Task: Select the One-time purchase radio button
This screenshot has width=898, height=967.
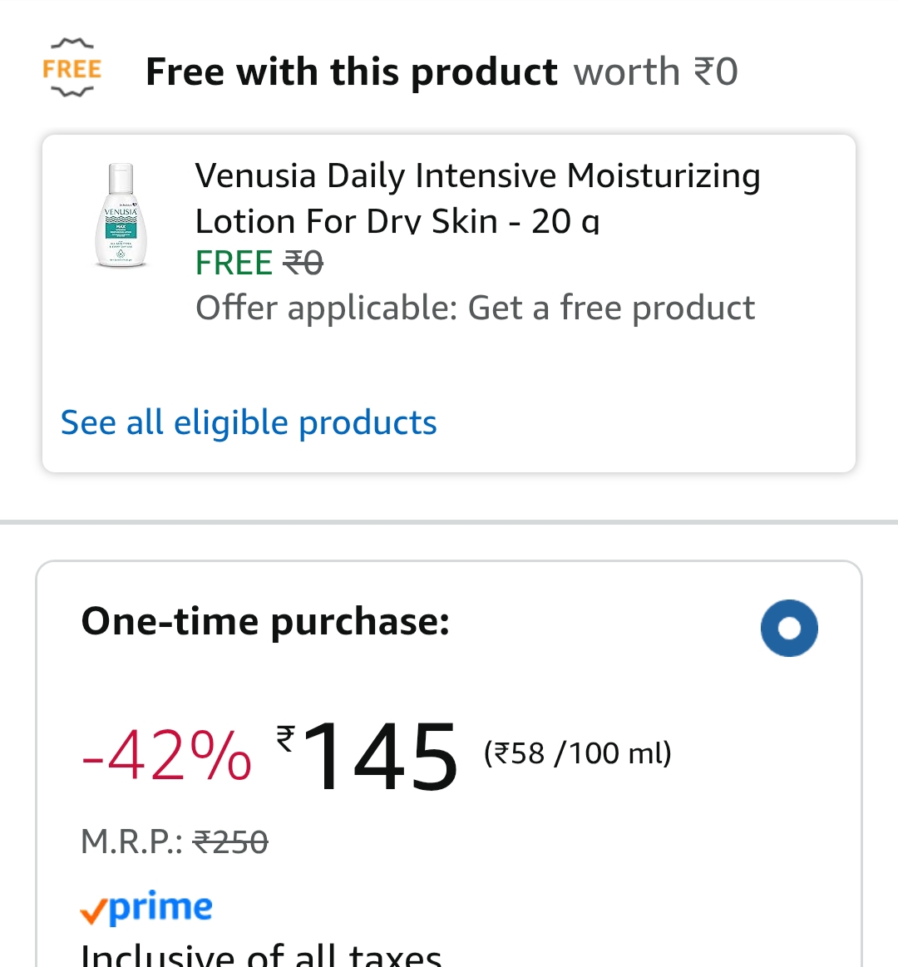Action: [789, 628]
